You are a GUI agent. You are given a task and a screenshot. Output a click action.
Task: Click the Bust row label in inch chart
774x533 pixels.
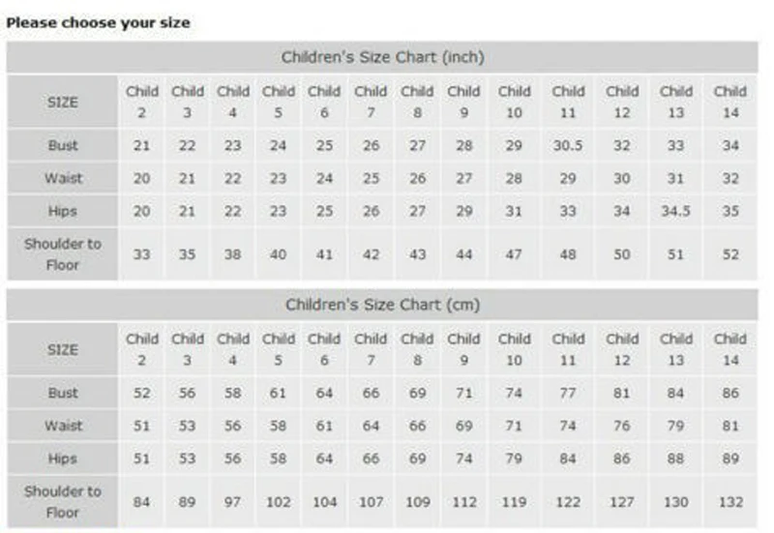(x=63, y=145)
